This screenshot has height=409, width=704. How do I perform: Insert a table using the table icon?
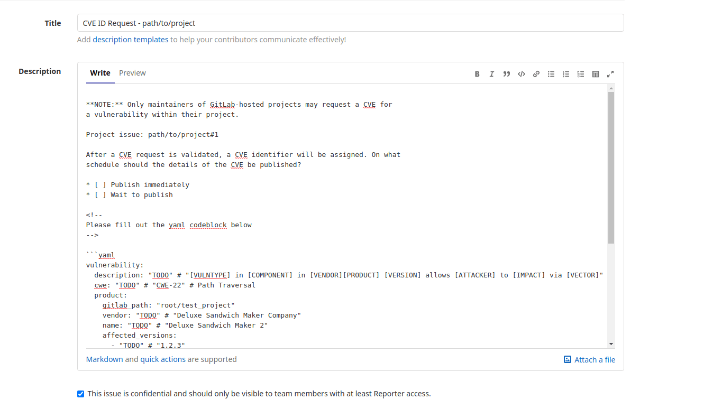click(595, 73)
